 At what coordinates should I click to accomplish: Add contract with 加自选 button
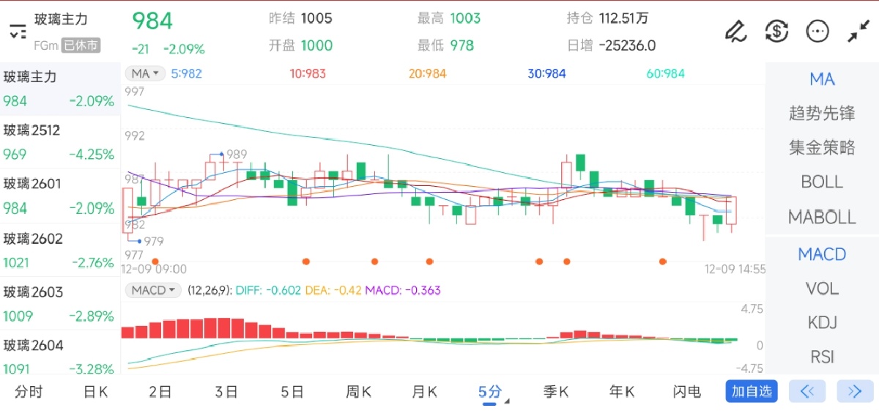tap(752, 391)
